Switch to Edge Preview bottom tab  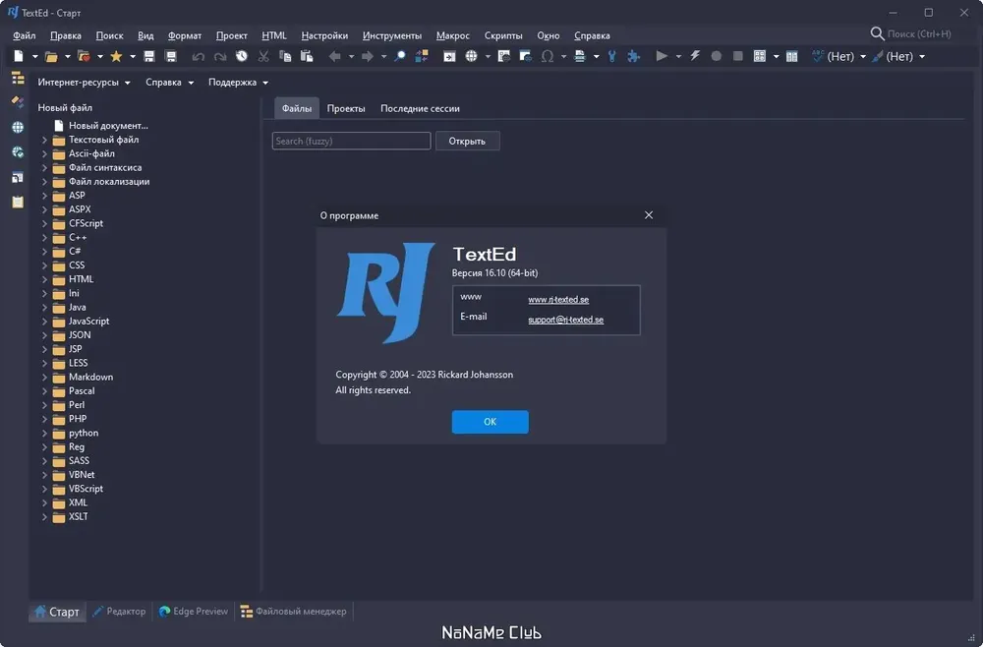coord(193,612)
